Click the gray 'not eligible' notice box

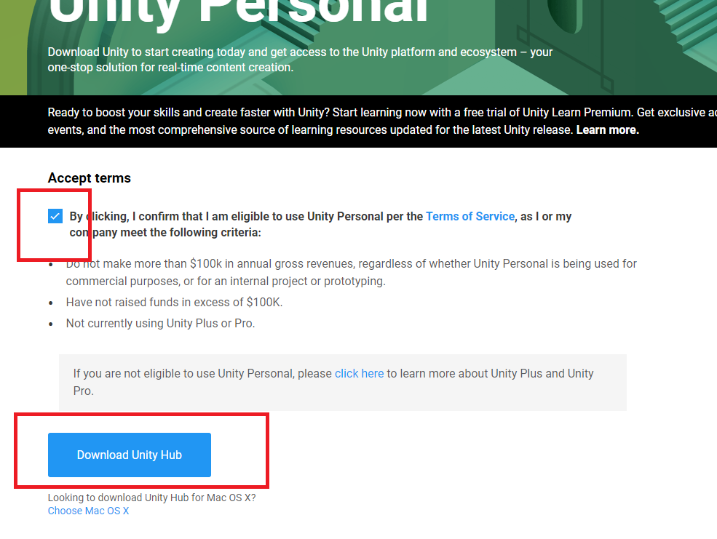tap(342, 398)
